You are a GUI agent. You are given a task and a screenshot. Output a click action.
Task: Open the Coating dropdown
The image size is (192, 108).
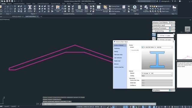pyautogui.click(x=157, y=76)
